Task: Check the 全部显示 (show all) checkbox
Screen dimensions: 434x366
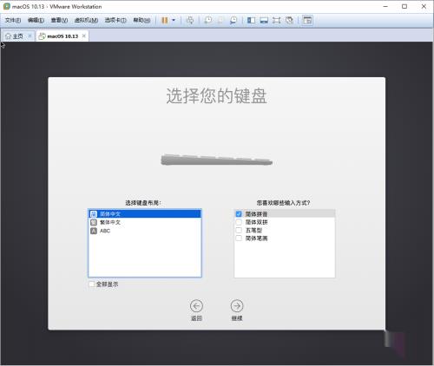Action: coord(91,284)
